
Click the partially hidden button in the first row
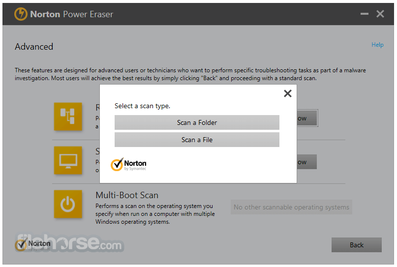tap(307, 118)
